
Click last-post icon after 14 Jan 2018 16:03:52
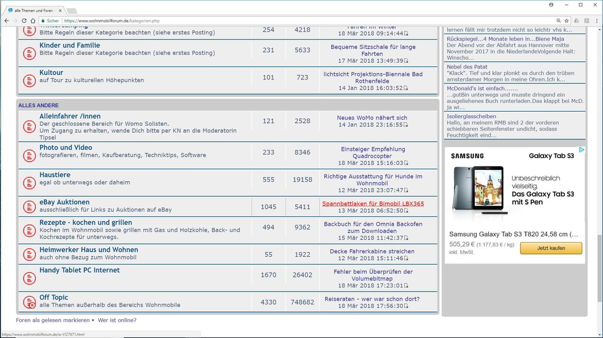point(406,88)
